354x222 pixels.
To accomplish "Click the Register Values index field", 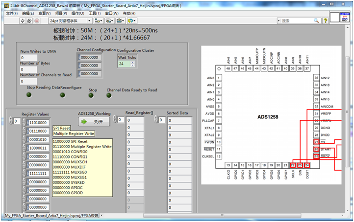I will [17, 121].
